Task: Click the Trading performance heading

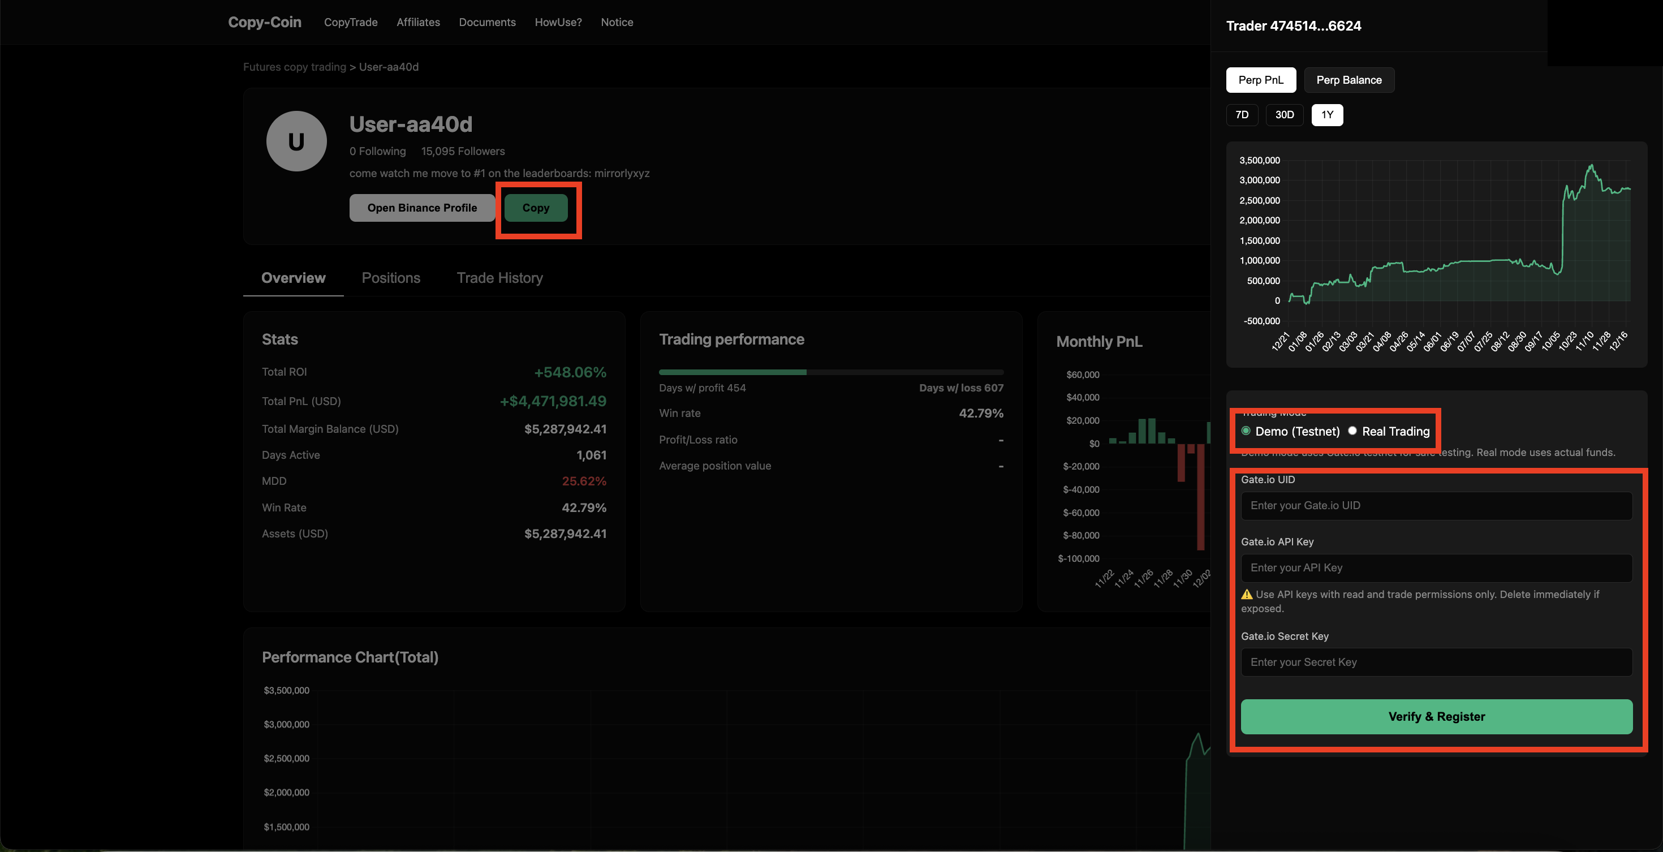Action: click(731, 339)
